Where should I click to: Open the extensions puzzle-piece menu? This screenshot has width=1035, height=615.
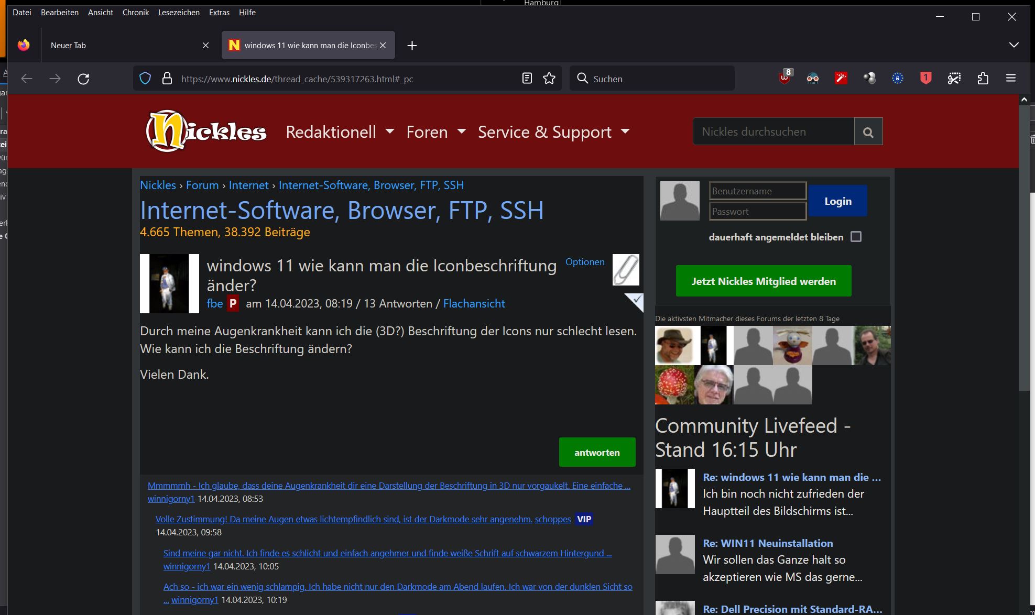click(x=983, y=79)
